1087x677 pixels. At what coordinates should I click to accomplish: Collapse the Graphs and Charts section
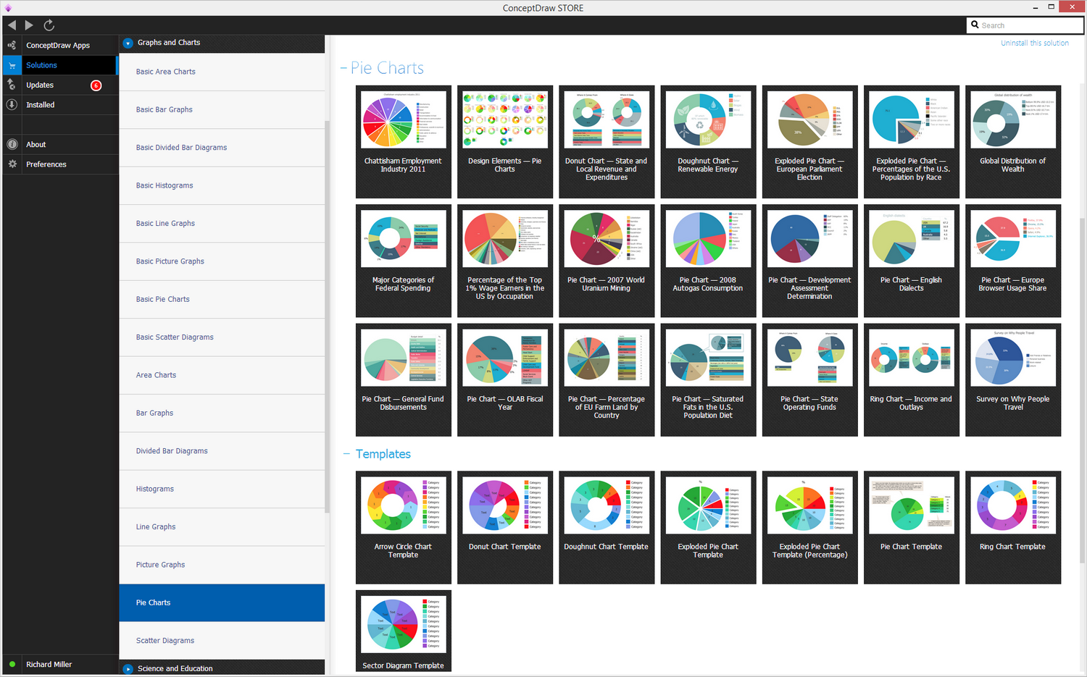tap(128, 43)
